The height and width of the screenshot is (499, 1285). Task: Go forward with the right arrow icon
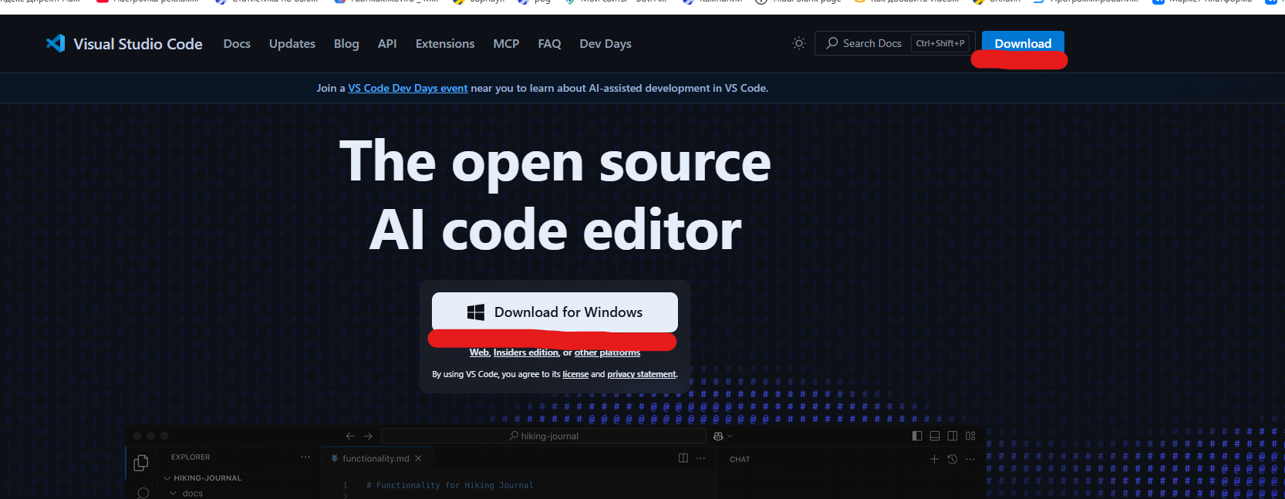tap(368, 436)
